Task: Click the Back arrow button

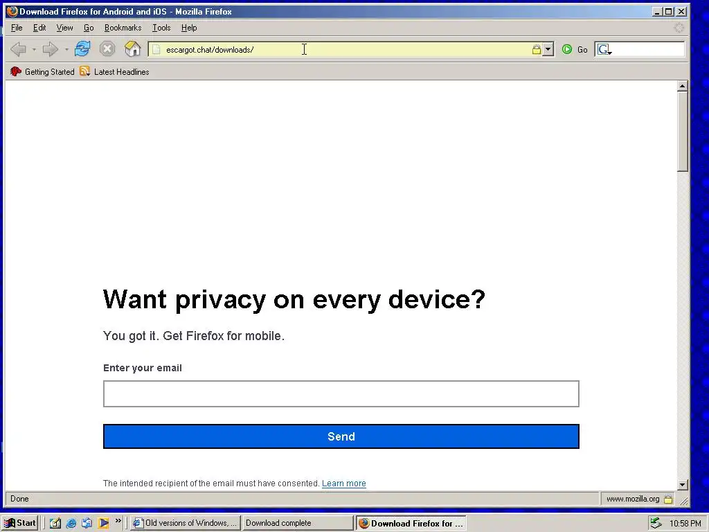Action: click(18, 49)
